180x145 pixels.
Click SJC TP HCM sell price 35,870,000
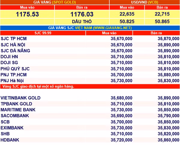pyautogui.click(x=168, y=39)
